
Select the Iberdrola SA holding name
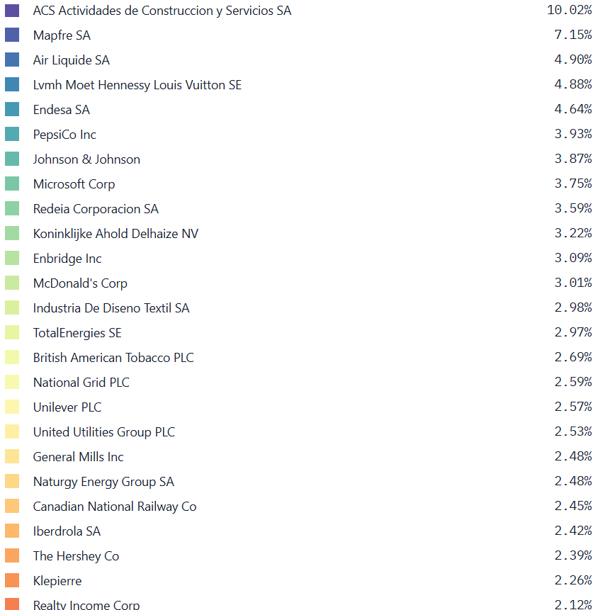click(x=67, y=531)
